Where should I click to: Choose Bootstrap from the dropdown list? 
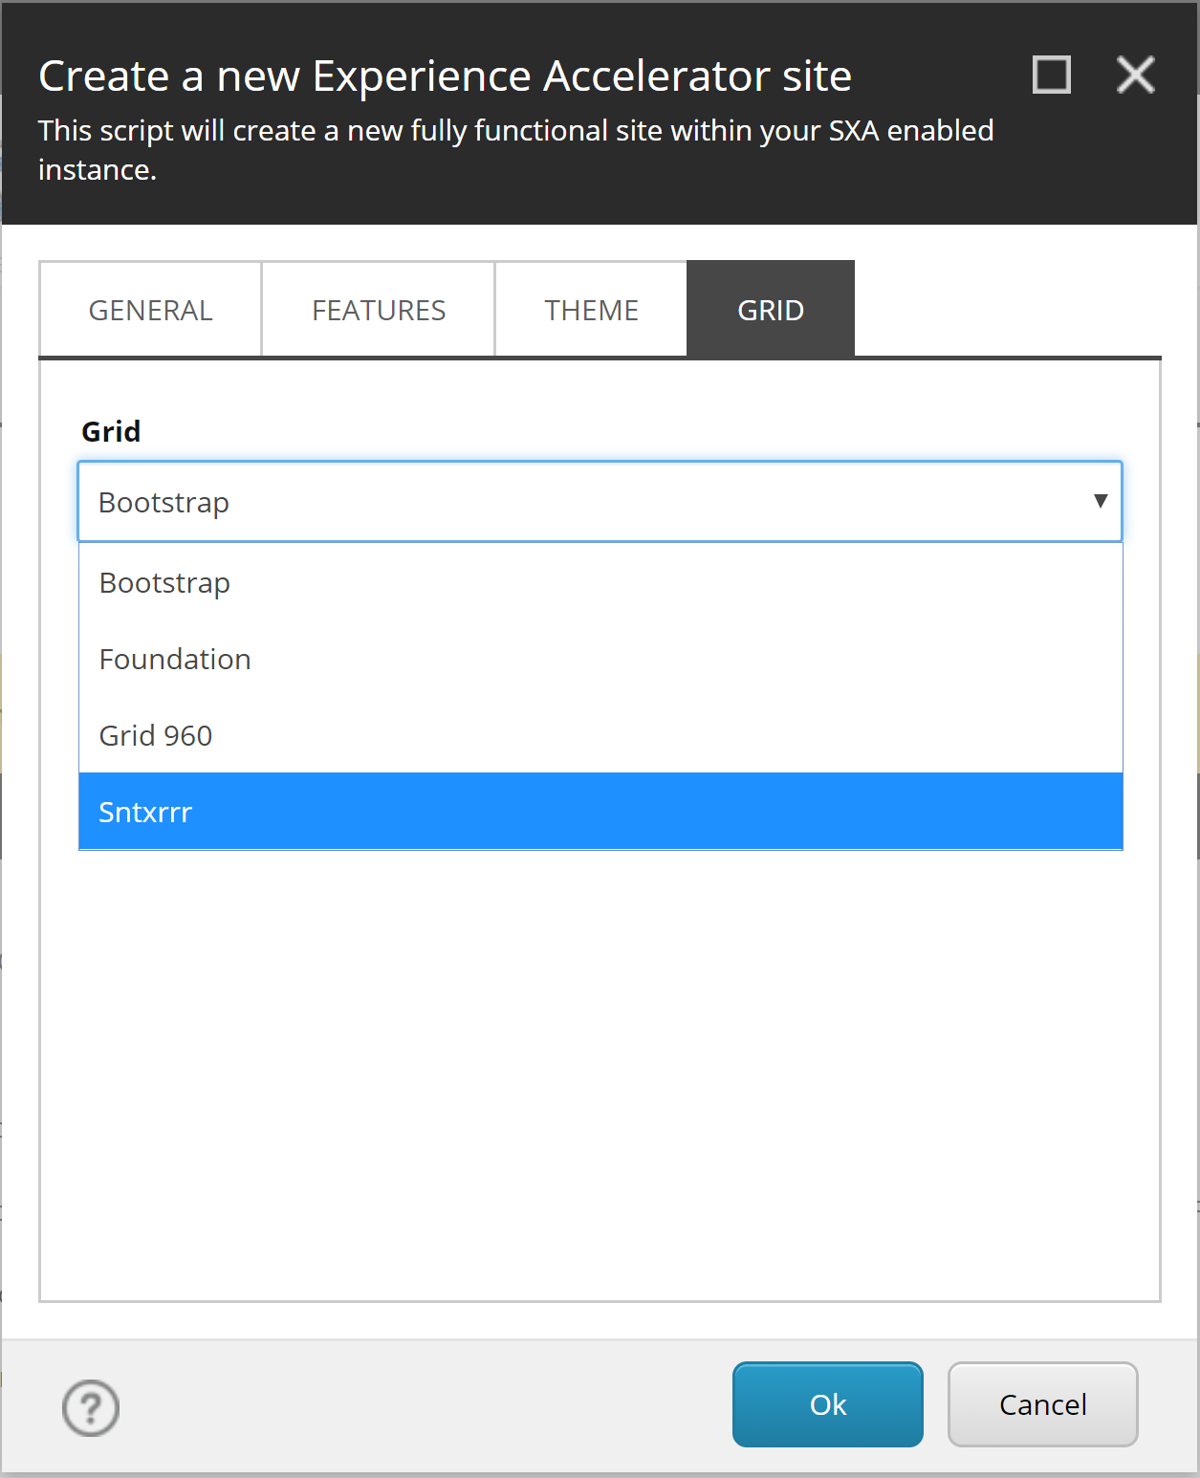[x=164, y=582]
